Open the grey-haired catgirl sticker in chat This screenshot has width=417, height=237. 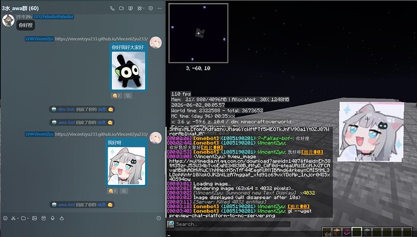click(x=126, y=166)
